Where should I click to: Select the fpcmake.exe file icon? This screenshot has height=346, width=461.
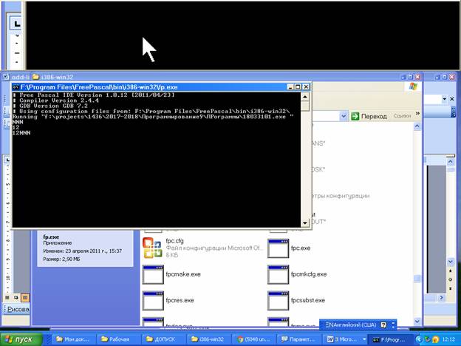[153, 274]
